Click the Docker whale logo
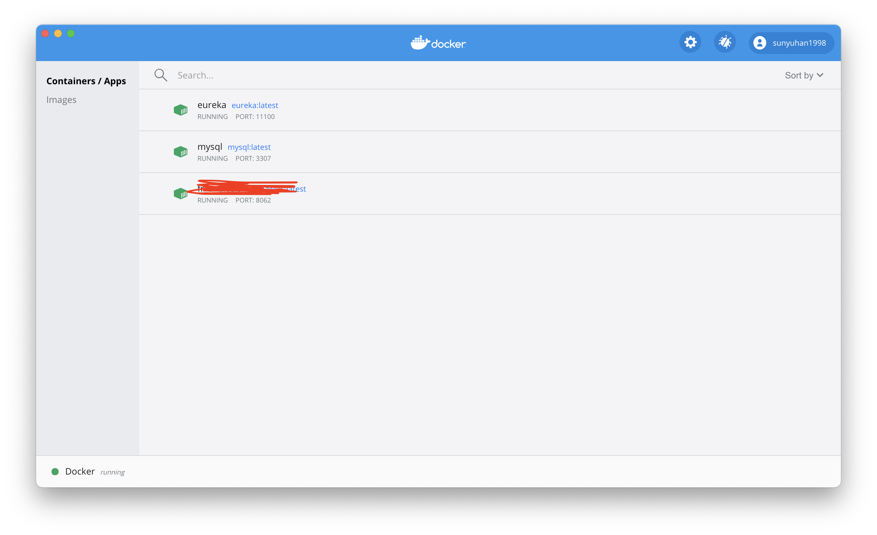877x535 pixels. click(x=438, y=43)
